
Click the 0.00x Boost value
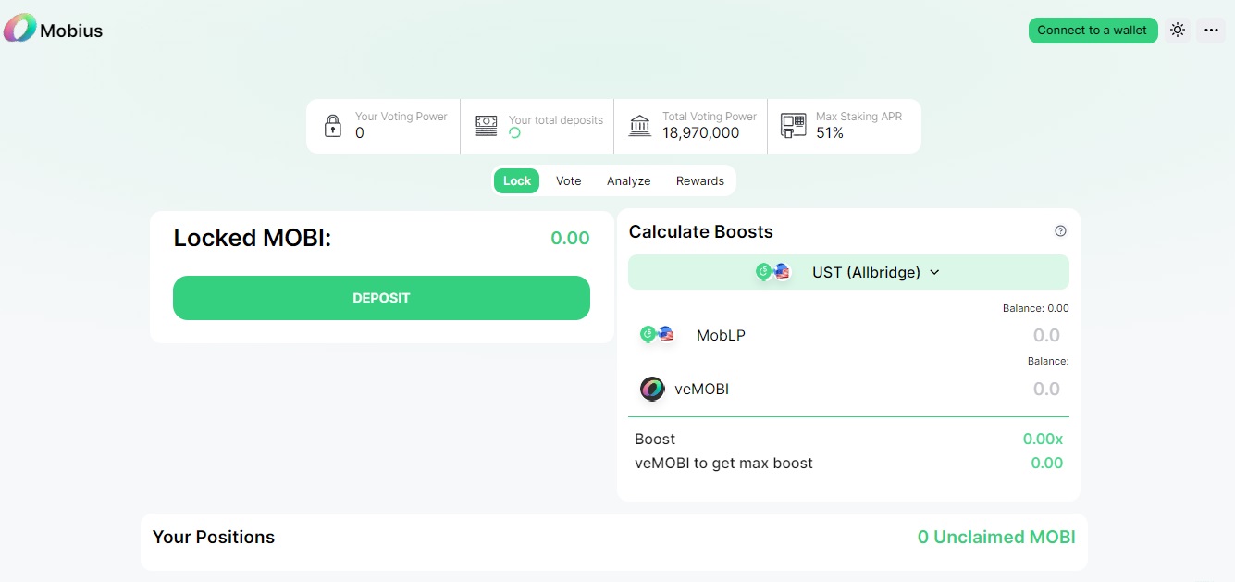1043,439
